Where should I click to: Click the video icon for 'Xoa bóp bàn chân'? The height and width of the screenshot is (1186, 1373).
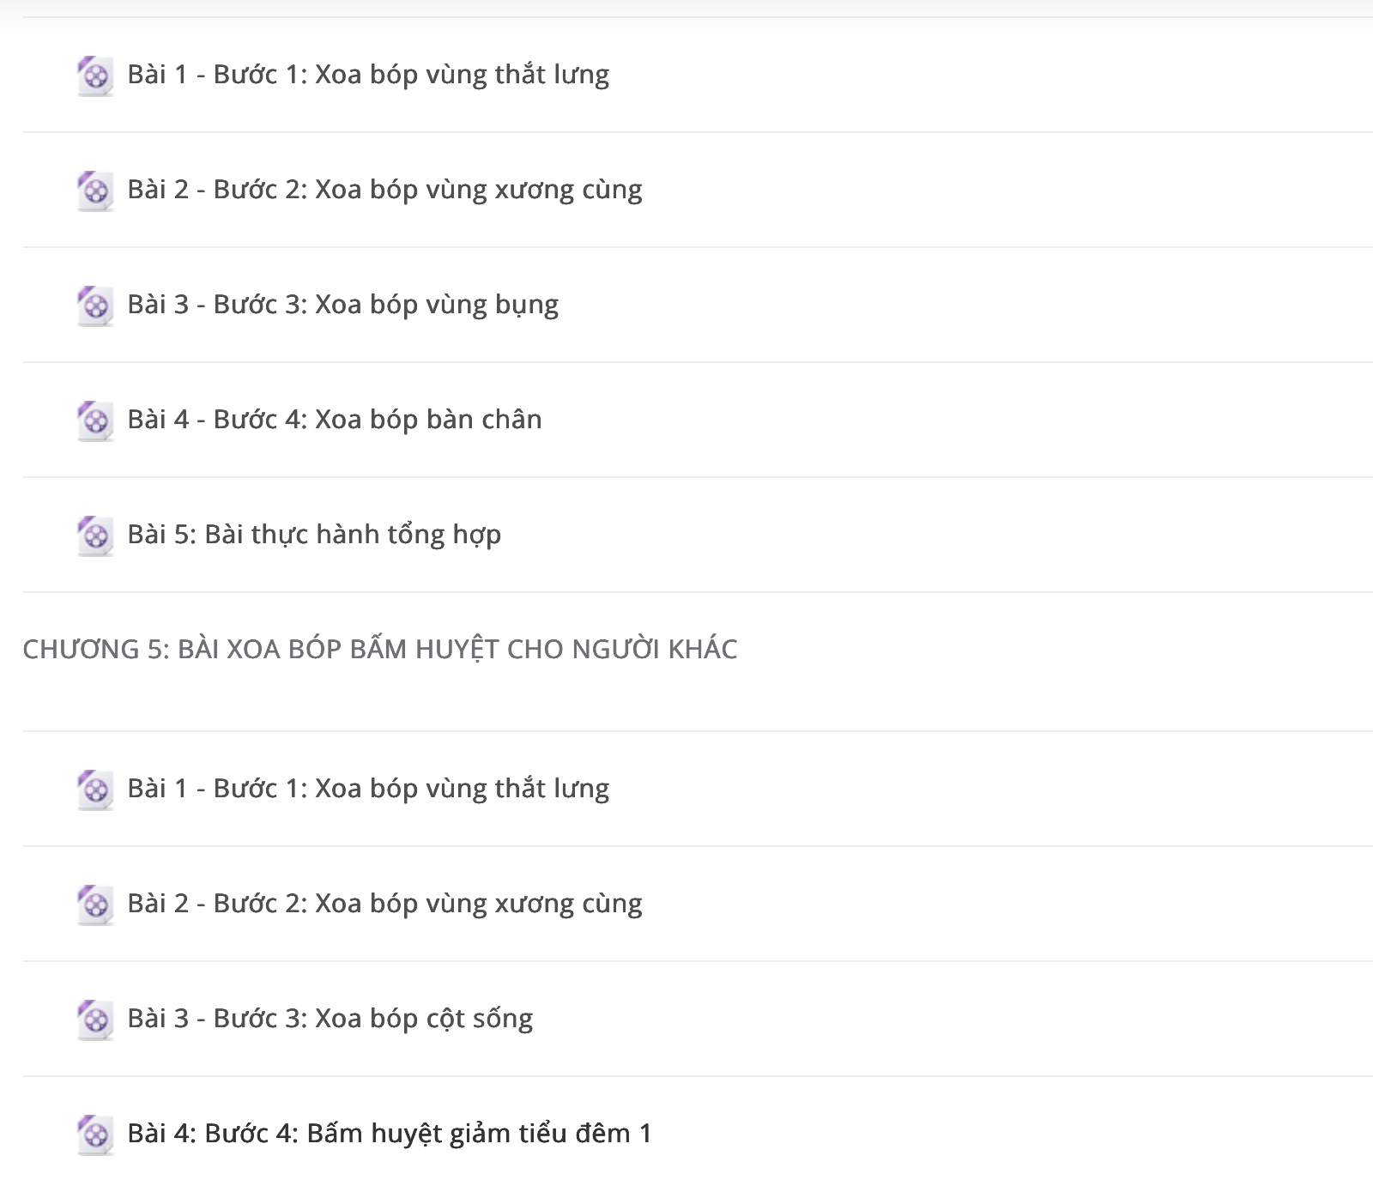coord(95,421)
